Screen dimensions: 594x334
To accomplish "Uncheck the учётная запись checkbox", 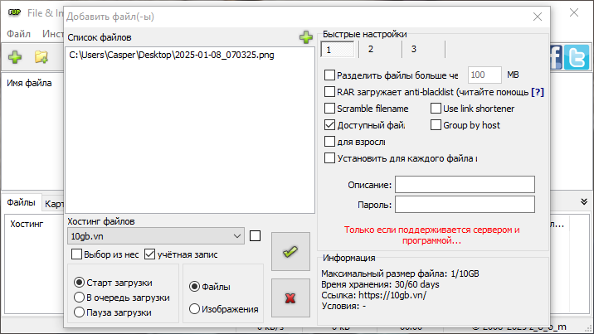I will (149, 254).
